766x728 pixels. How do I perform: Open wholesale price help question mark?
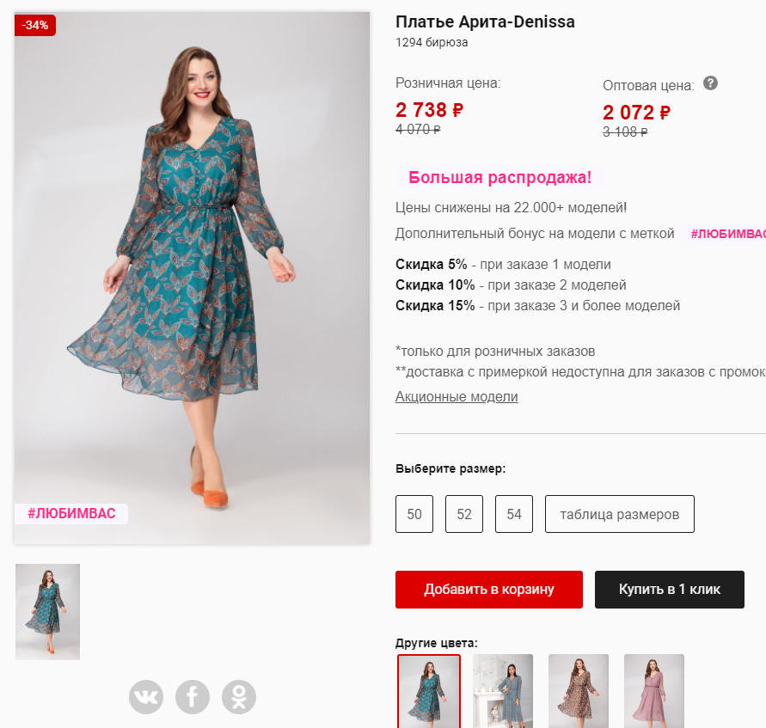point(710,83)
